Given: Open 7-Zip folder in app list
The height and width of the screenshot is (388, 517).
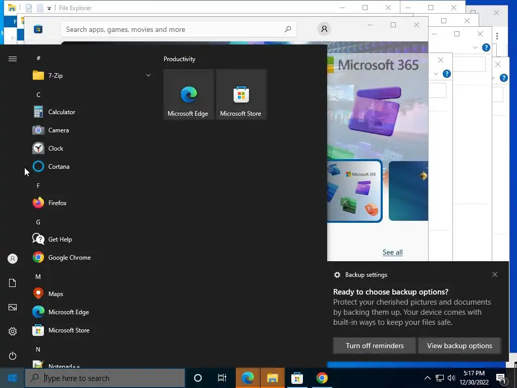Looking at the screenshot, I should pyautogui.click(x=92, y=76).
